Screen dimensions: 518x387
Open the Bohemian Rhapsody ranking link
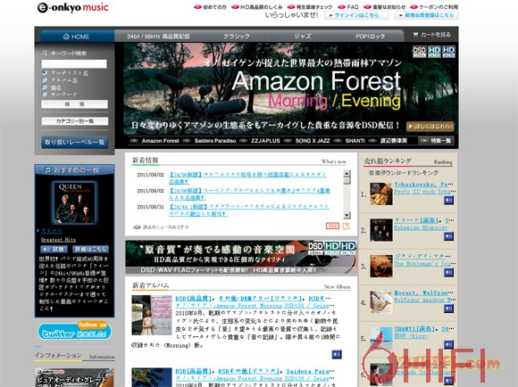421,227
